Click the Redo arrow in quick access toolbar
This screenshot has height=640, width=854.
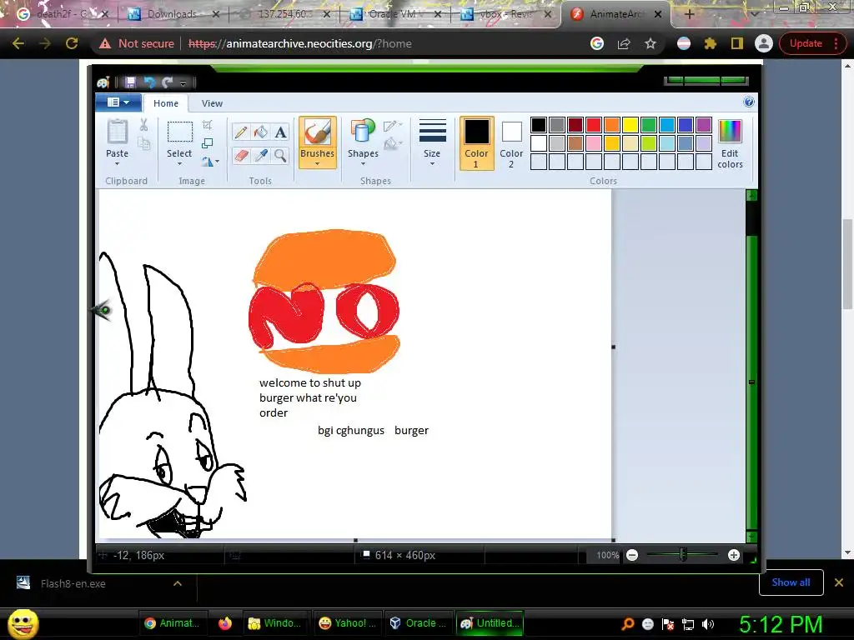point(167,82)
